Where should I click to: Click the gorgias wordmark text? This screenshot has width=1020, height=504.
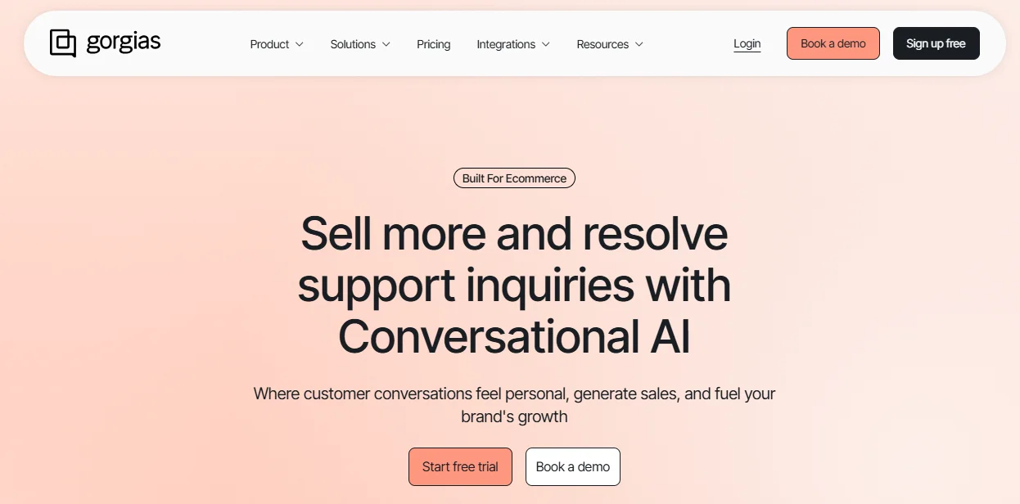point(124,43)
